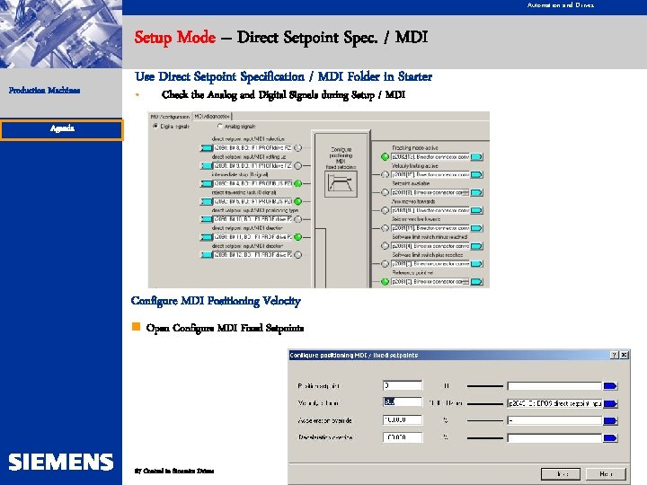Click output connector icon for Velocity limiting active
647x485 pixels.
click(476, 174)
